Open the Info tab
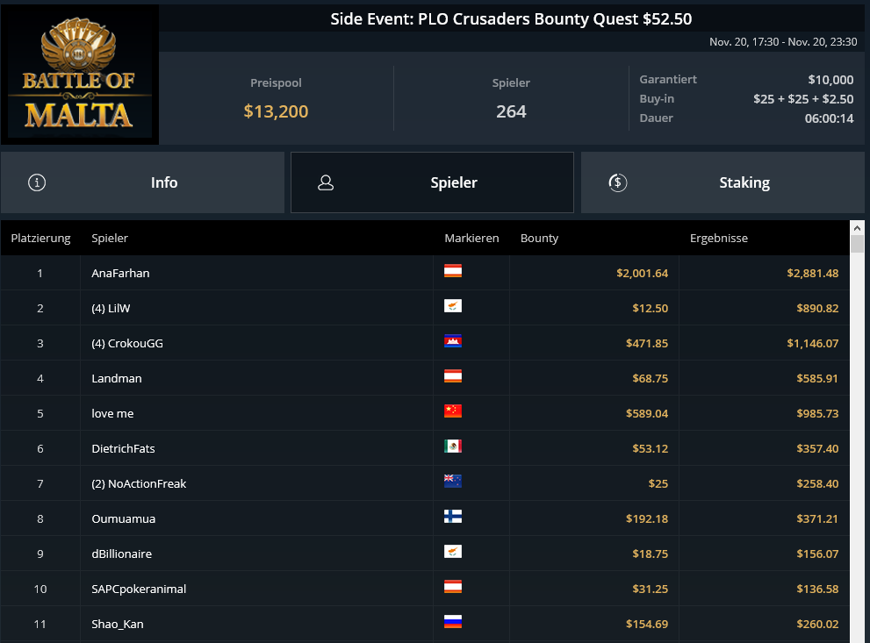The width and height of the screenshot is (870, 643). [x=142, y=182]
